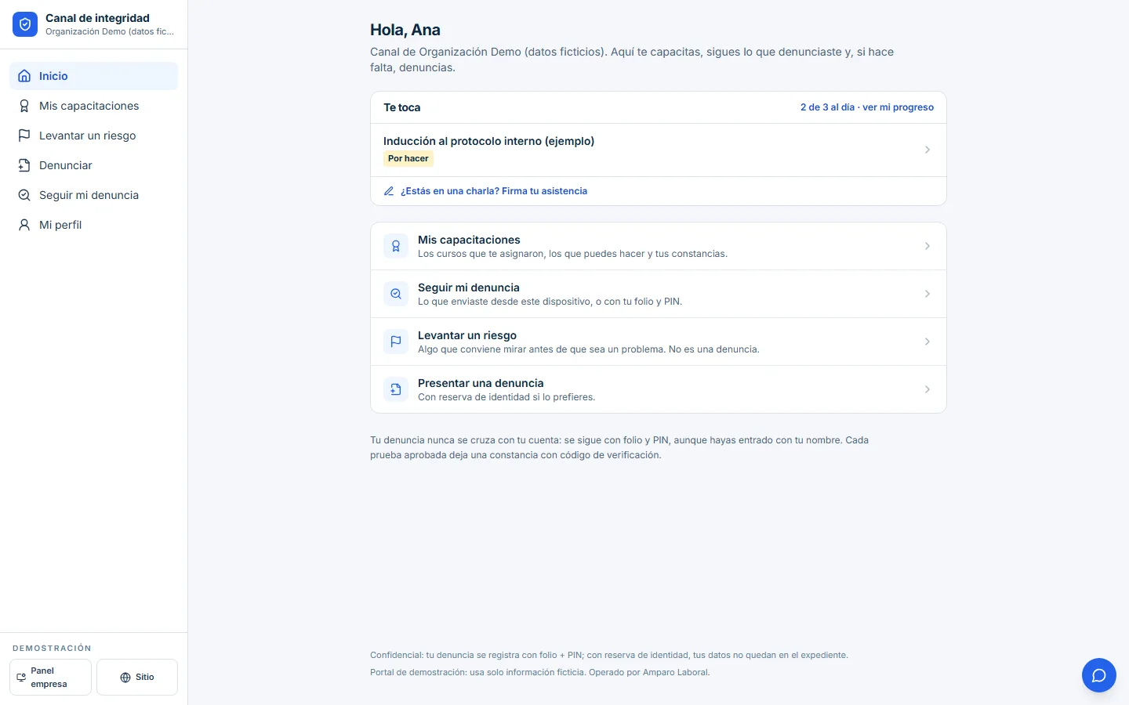1129x705 pixels.
Task: Click the chevron on Levantar un riesgo row
Action: pos(928,342)
